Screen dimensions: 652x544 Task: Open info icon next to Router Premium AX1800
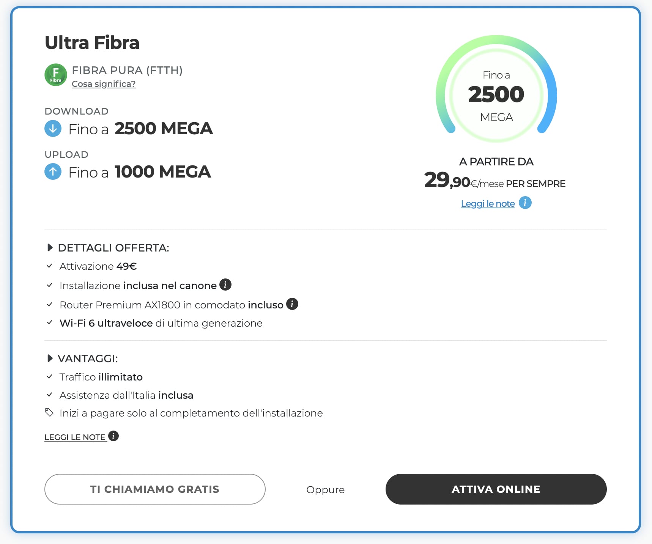point(292,304)
